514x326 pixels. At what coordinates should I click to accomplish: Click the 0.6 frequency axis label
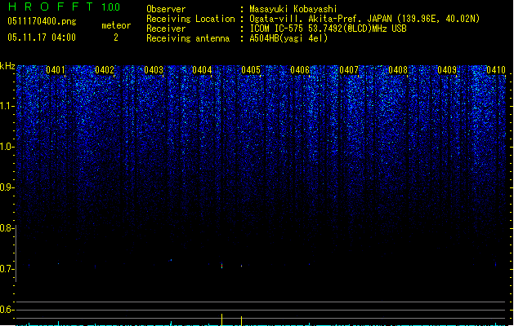click(x=7, y=310)
